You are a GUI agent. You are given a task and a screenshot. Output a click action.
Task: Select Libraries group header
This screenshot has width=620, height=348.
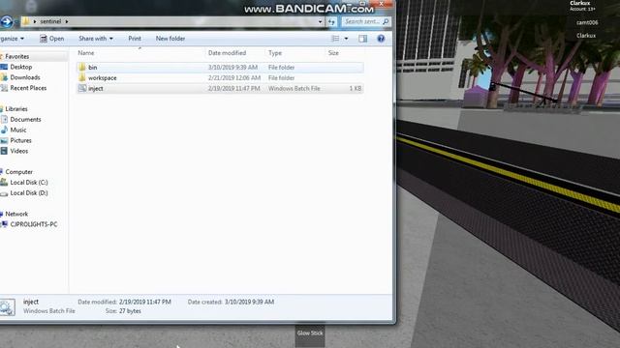pyautogui.click(x=16, y=109)
